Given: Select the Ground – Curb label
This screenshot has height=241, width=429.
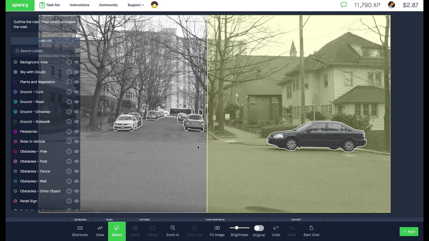Looking at the screenshot, I should tap(32, 92).
